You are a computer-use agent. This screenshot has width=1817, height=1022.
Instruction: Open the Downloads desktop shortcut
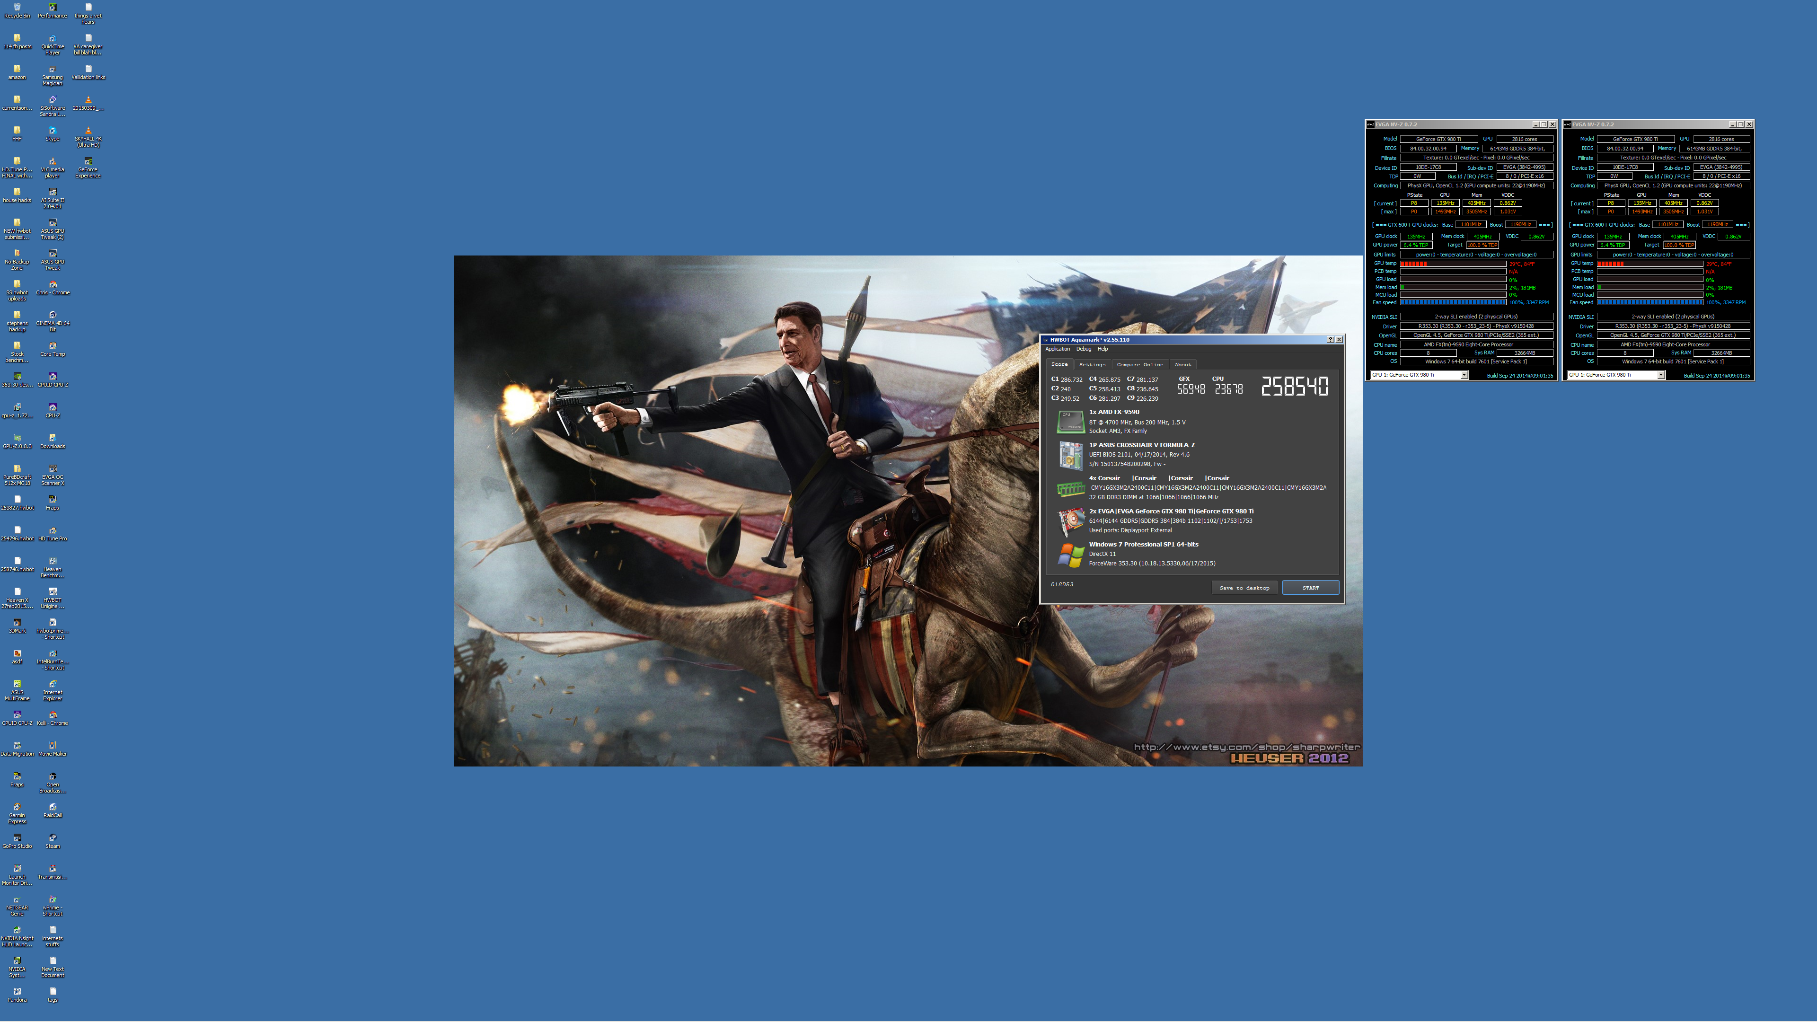(x=52, y=441)
